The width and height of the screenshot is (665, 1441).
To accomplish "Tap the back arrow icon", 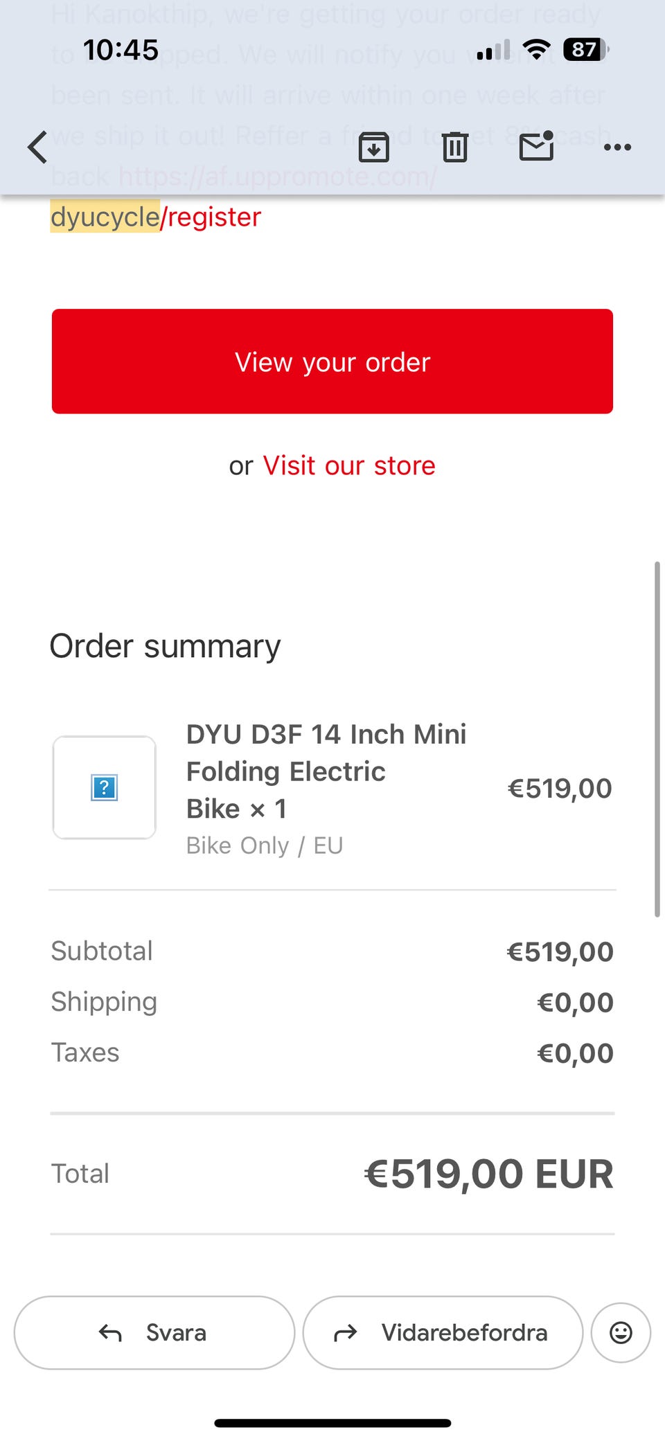I will [38, 147].
